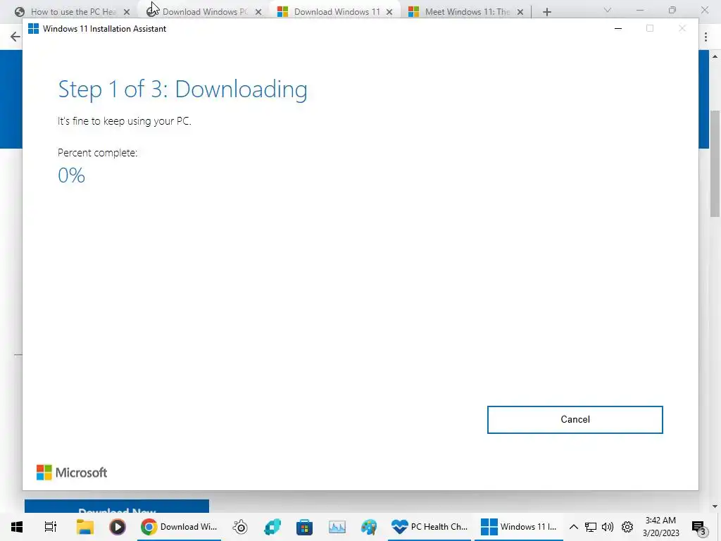
Task: Open the Paint palette taskbar icon
Action: pos(369,527)
